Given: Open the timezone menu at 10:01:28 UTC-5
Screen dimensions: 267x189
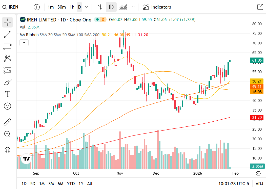Looking at the screenshot, I should (234, 184).
